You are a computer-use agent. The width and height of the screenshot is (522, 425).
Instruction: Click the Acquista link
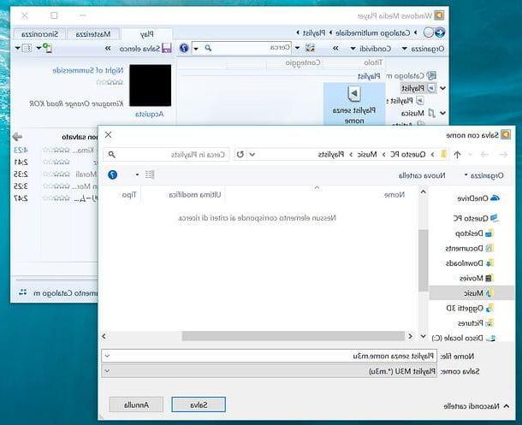[x=150, y=114]
